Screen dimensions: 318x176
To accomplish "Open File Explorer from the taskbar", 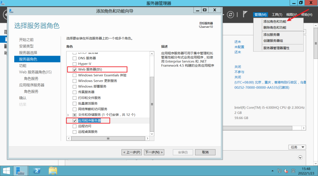I will [x=53, y=171].
